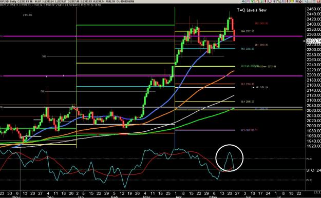321x198 pixels.
Task: Click the Mar month label on time axis
Action: tap(146, 197)
